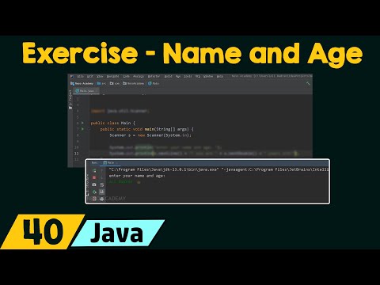Open the Edit menu
Screen dimensions: 380x285
(x=90, y=76)
